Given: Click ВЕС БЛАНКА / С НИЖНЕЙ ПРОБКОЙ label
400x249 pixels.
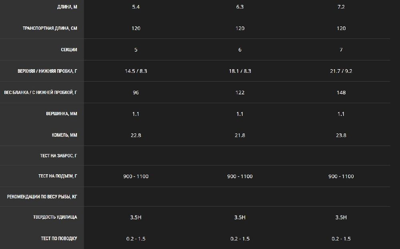Looking at the screenshot, I should (x=40, y=92).
